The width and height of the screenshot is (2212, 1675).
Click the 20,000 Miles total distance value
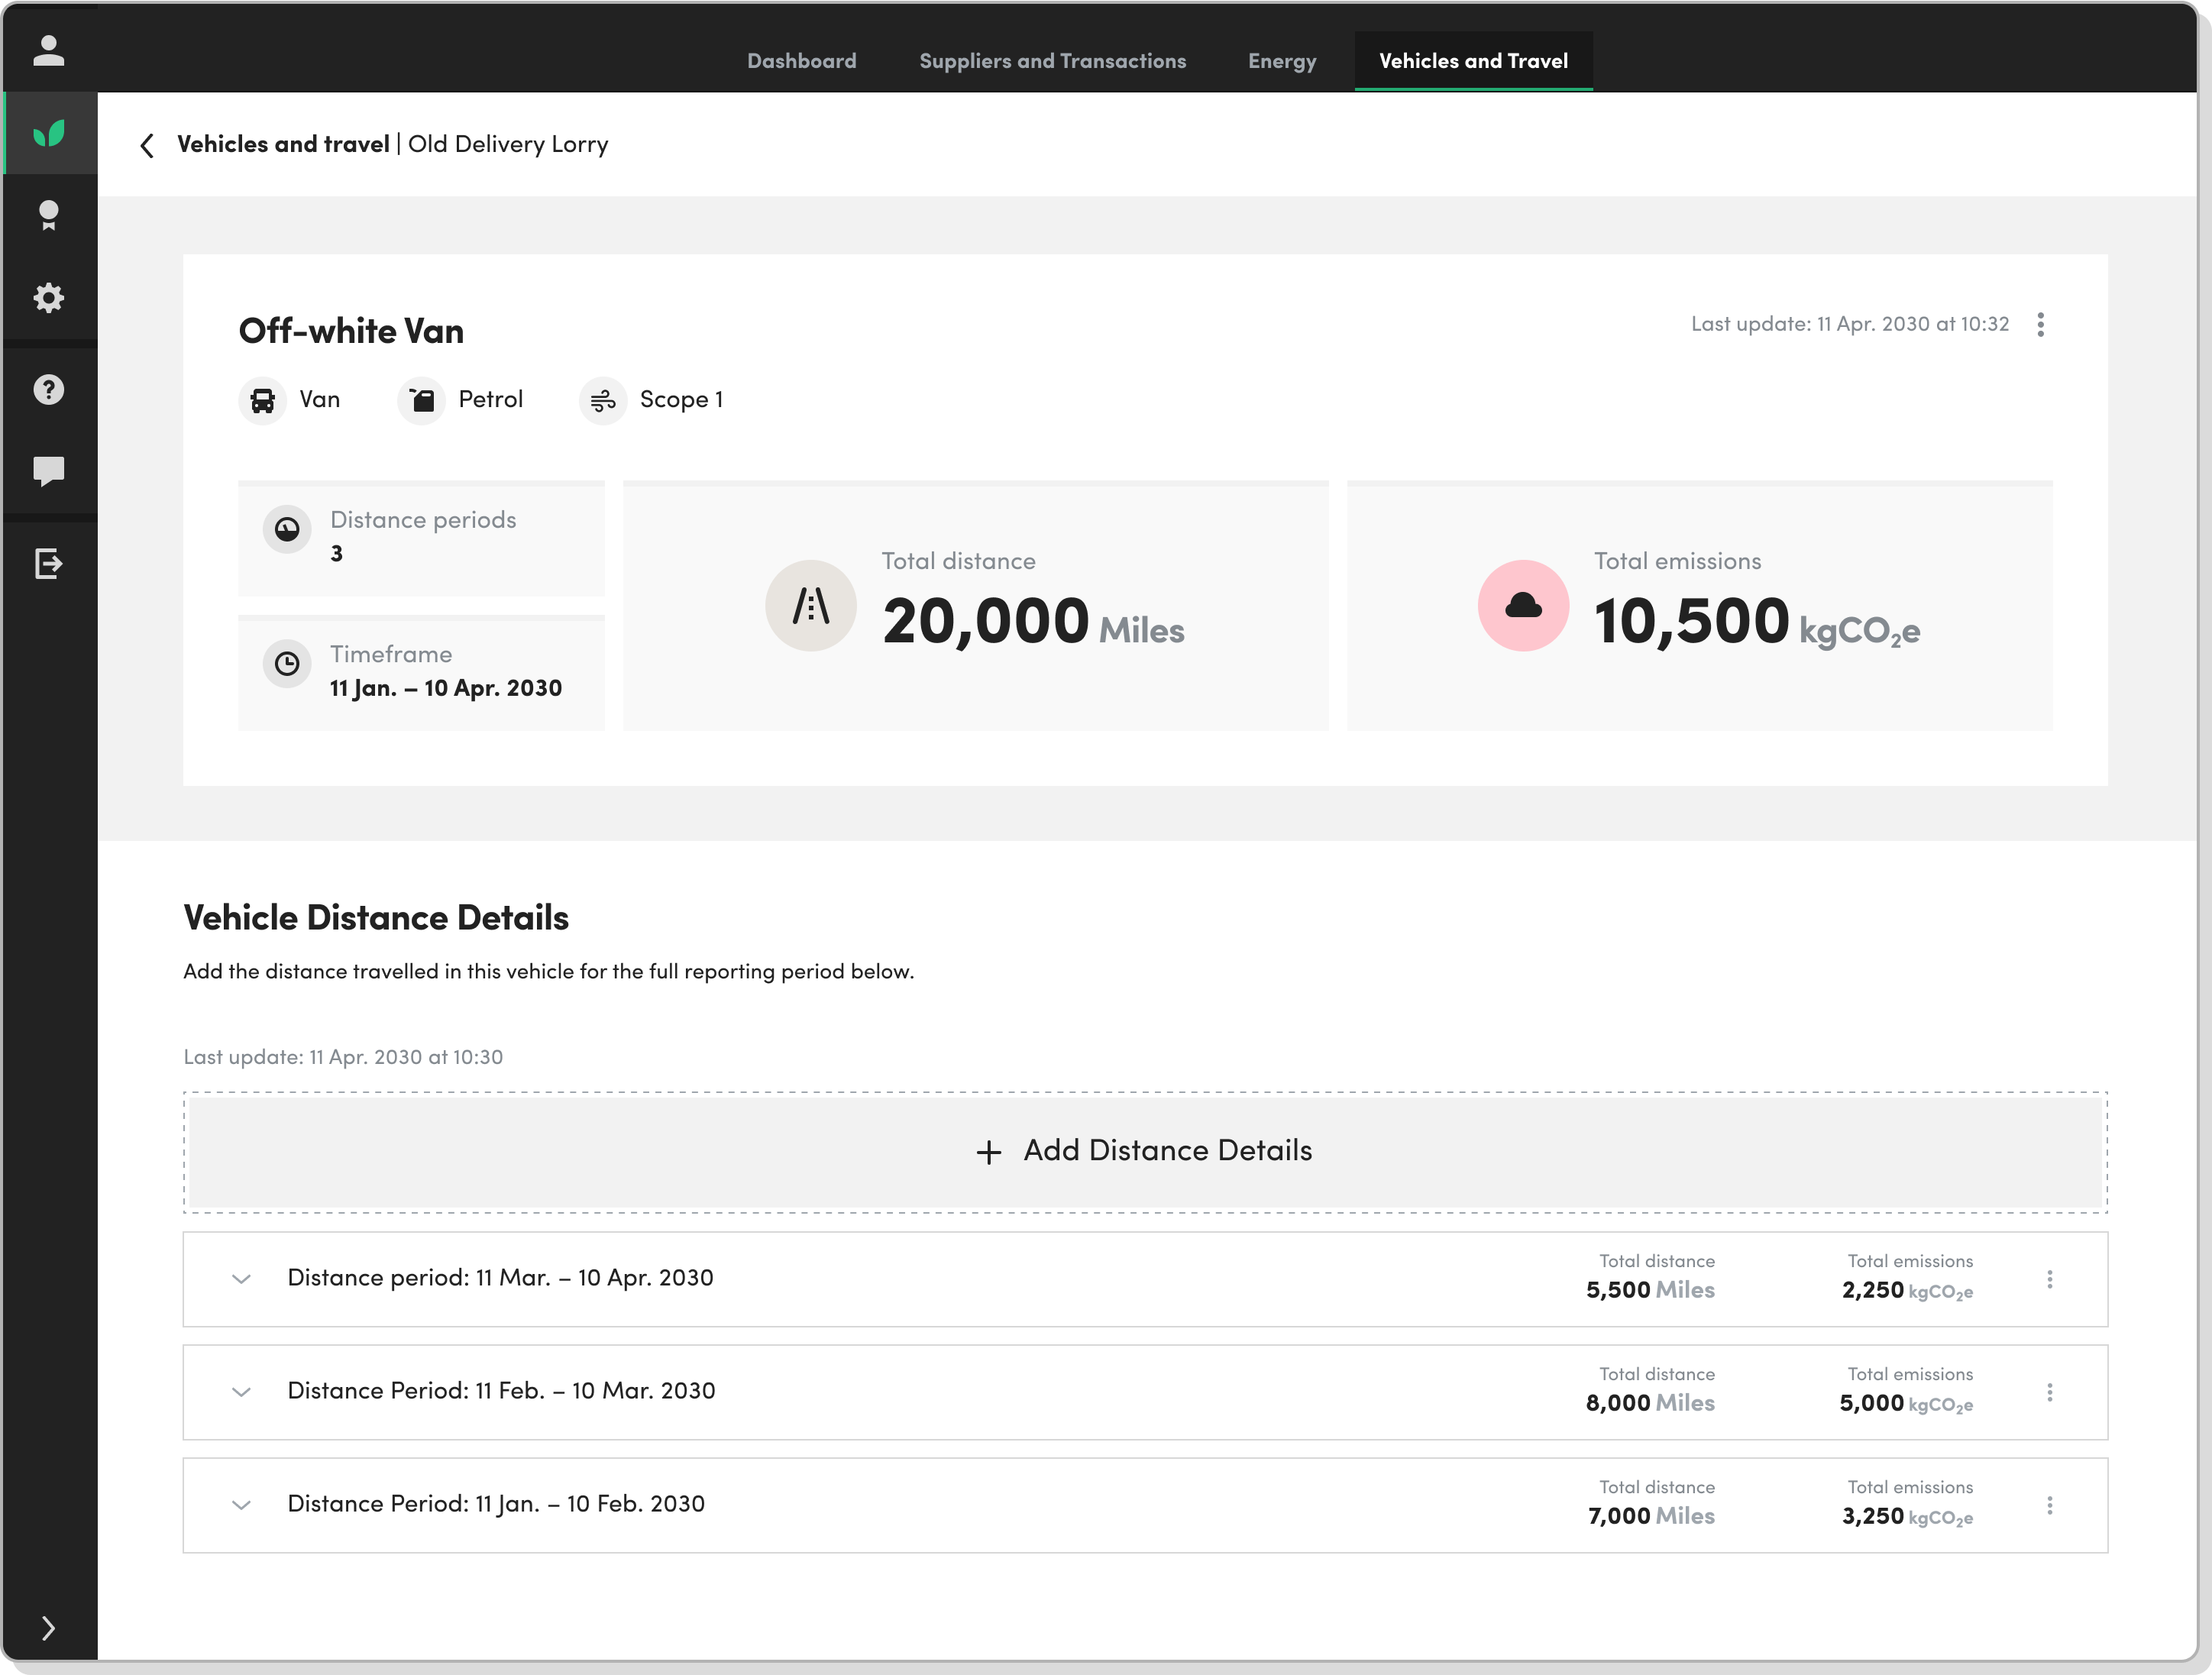[1033, 621]
